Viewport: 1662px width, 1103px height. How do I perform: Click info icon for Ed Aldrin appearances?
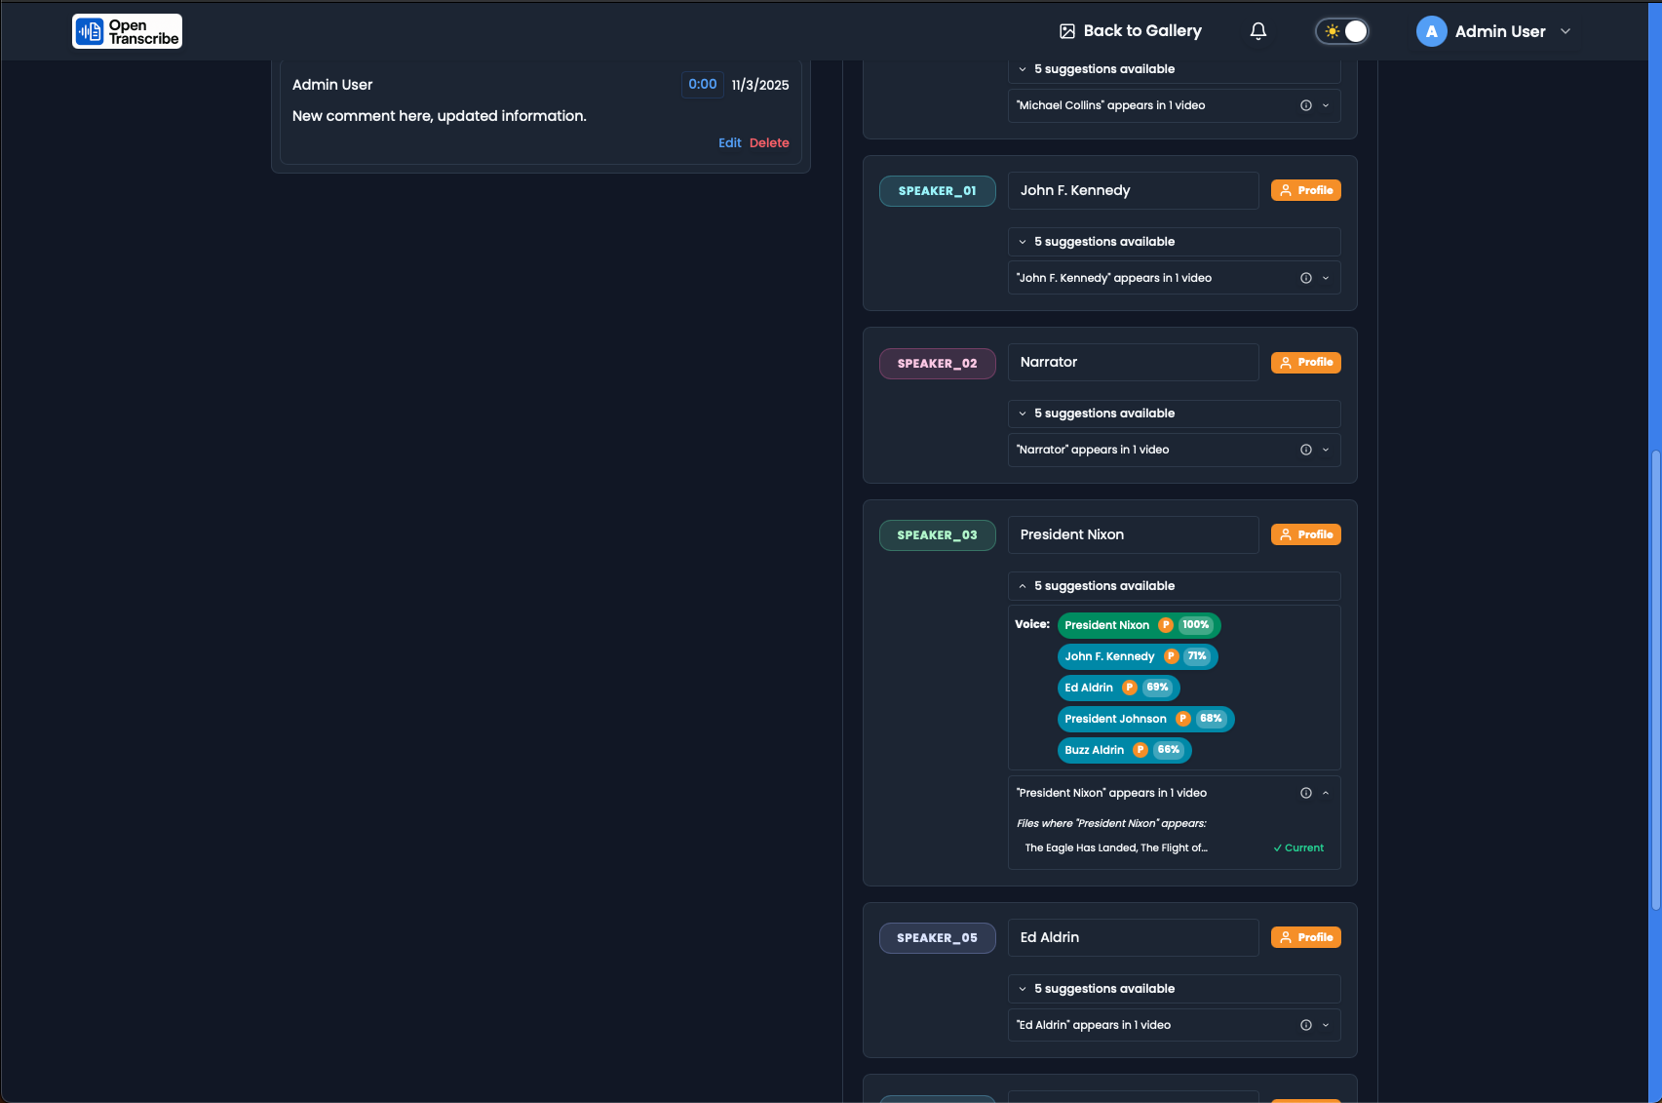point(1306,1025)
